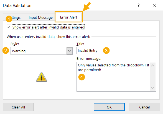
Task: Click the Cancel button
Action: pyautogui.click(x=144, y=107)
